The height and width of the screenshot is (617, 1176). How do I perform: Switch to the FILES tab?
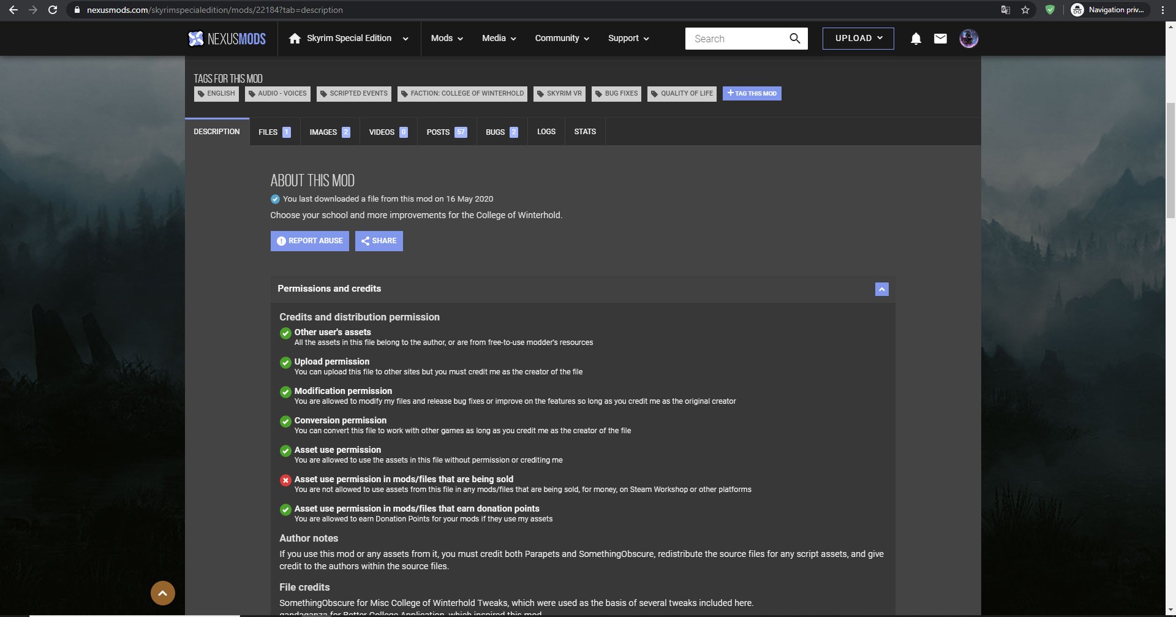274,132
